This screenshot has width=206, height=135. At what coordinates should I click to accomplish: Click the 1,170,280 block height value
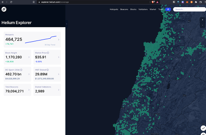coord(14,57)
